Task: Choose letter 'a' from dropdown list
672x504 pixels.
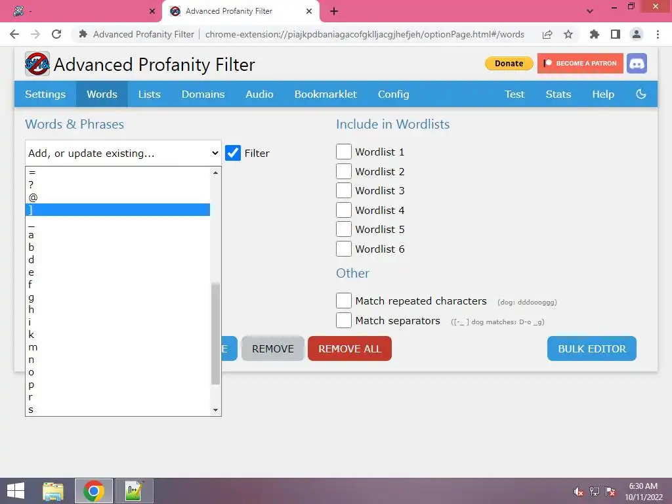Action: (x=117, y=234)
